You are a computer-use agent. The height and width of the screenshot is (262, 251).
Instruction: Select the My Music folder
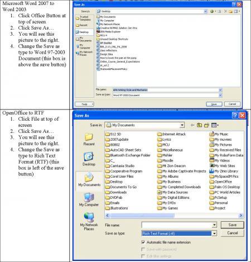pos(219,134)
